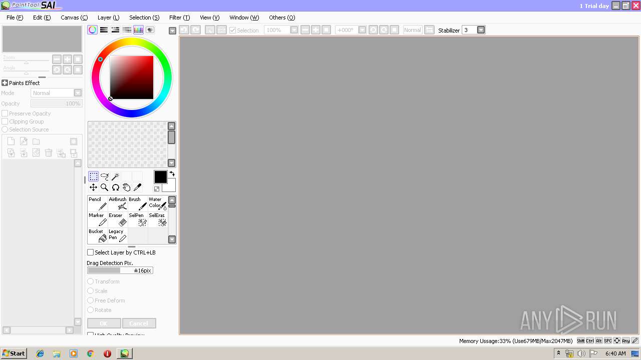The width and height of the screenshot is (641, 360).
Task: Pick a color in the saturation square
Action: (x=132, y=77)
